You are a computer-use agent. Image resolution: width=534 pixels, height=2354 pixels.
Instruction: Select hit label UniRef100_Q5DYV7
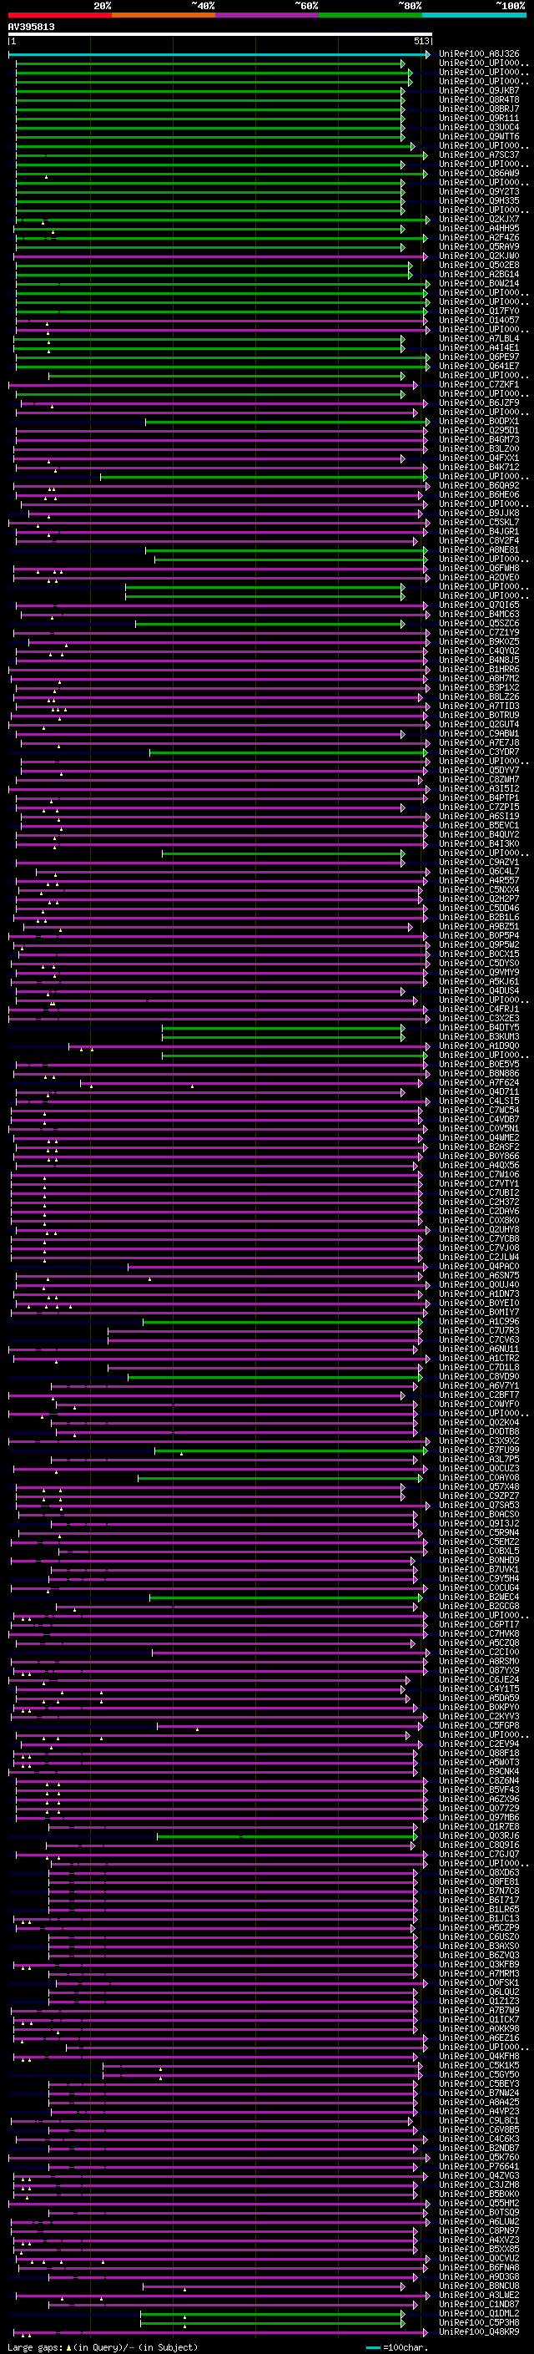pos(479,771)
